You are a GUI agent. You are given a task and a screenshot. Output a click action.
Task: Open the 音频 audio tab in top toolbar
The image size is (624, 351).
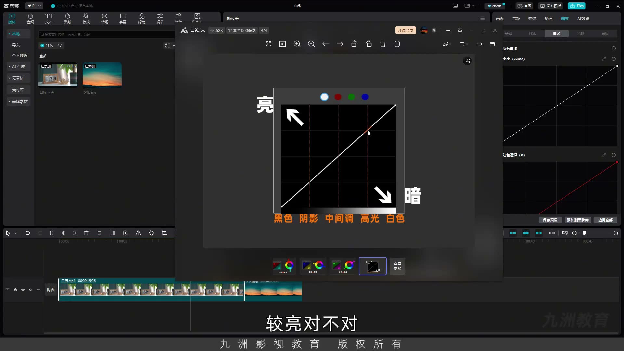[30, 19]
